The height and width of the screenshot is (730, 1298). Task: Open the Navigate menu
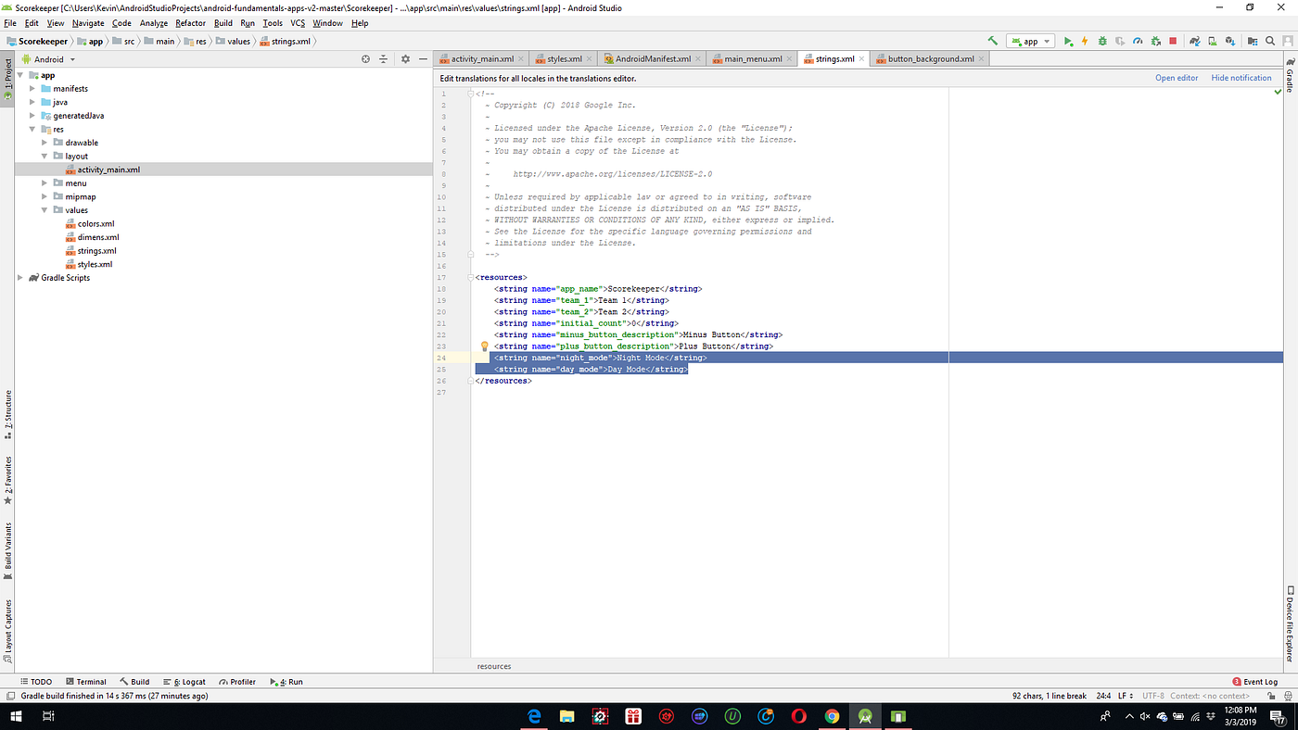(87, 23)
